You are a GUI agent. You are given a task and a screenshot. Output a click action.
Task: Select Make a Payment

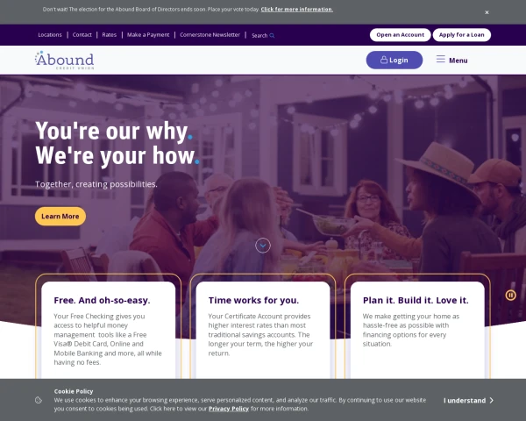(x=148, y=34)
